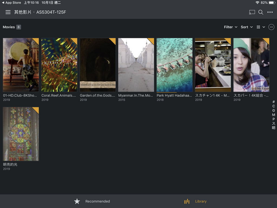Viewport: 277px width, 208px height.
Task: Tap the Library bars icon
Action: [x=187, y=201]
